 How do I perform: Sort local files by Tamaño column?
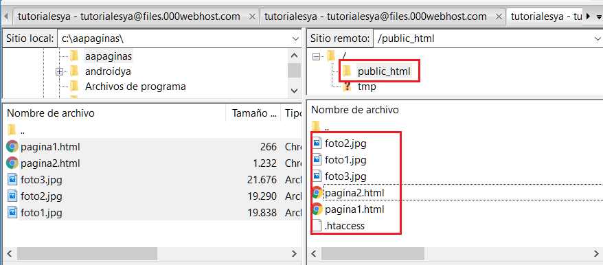pos(254,113)
